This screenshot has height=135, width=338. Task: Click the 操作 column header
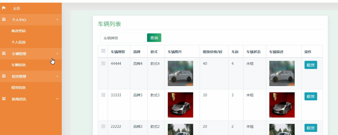308,52
